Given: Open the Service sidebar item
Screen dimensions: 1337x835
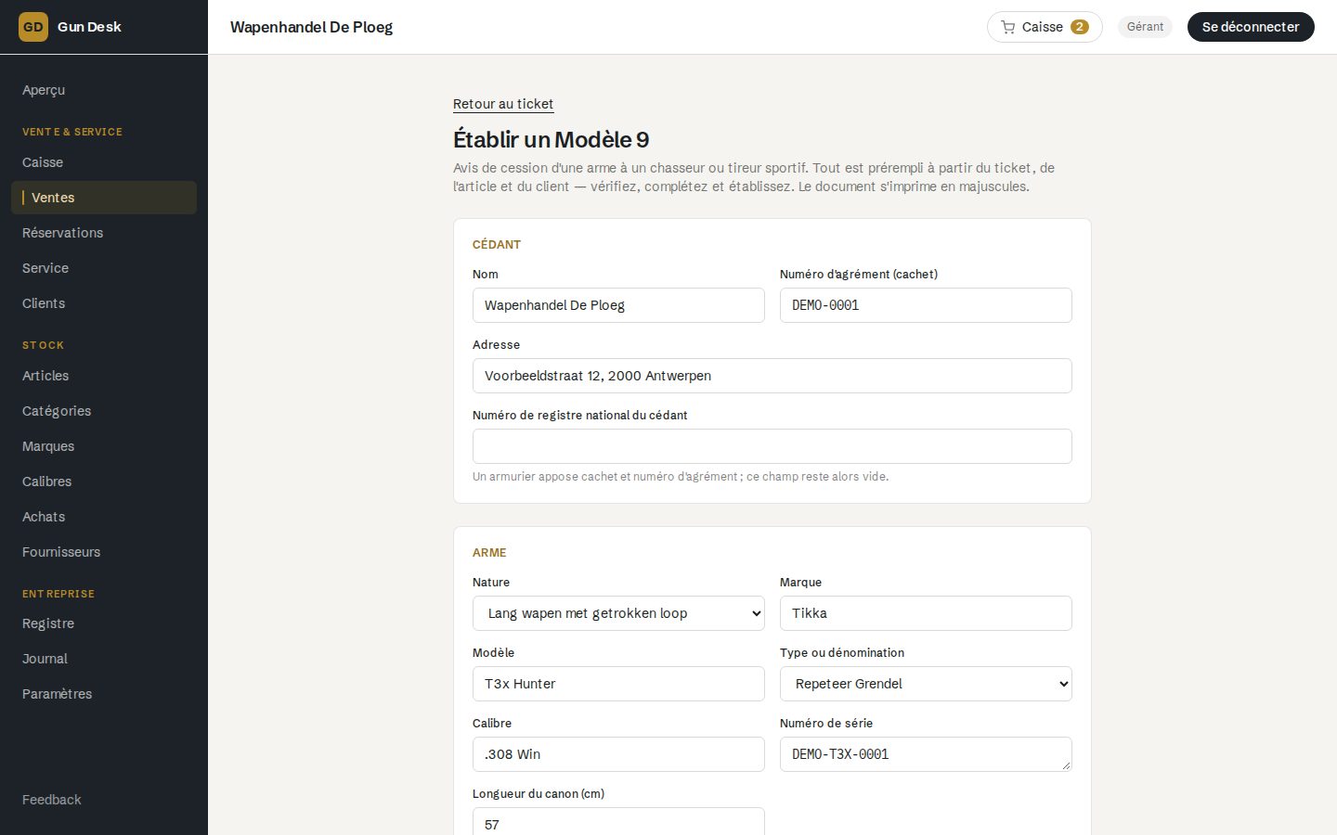Looking at the screenshot, I should pos(104,268).
